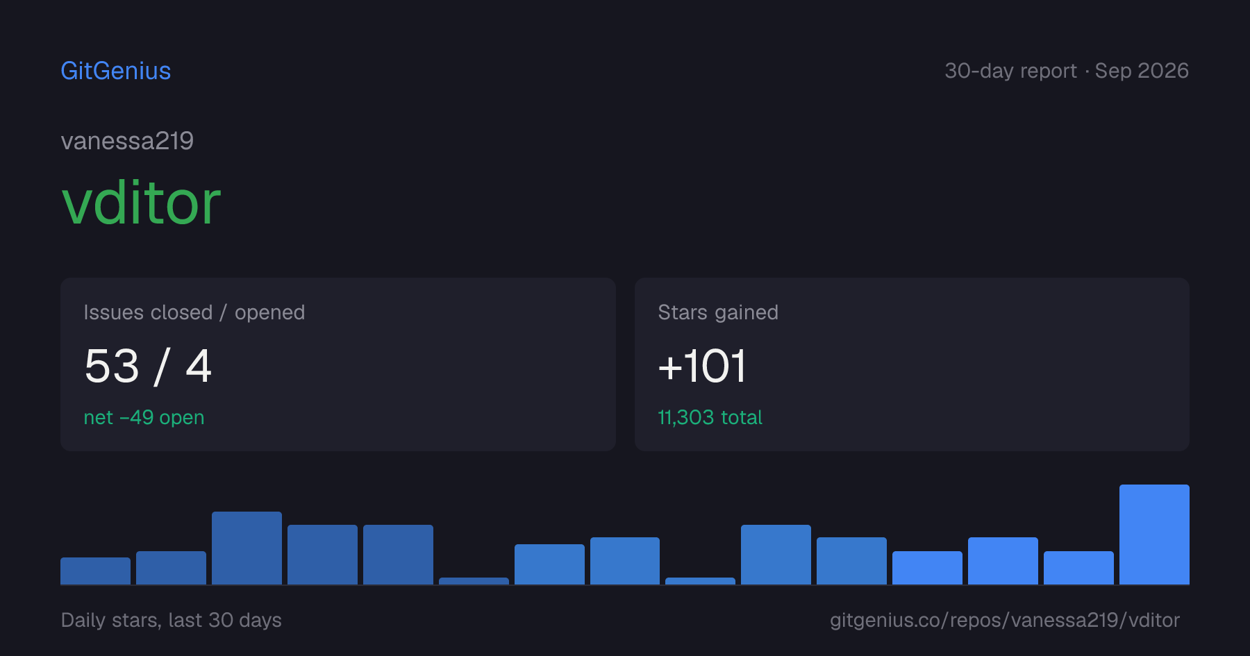Click the second bar in stars chart

click(x=171, y=568)
